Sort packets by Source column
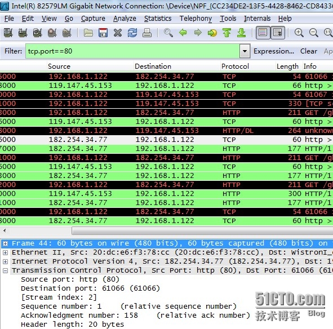The image size is (333, 329). tap(90, 66)
